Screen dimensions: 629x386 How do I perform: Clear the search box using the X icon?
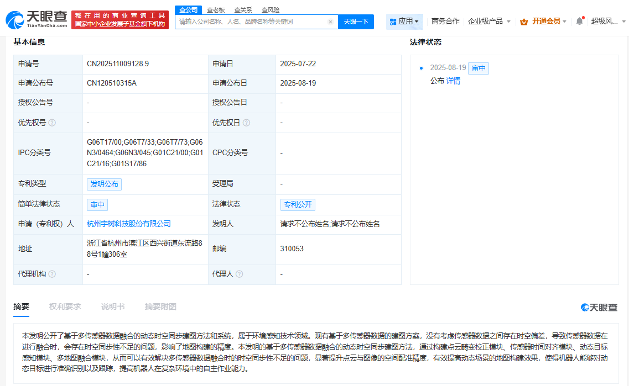331,21
